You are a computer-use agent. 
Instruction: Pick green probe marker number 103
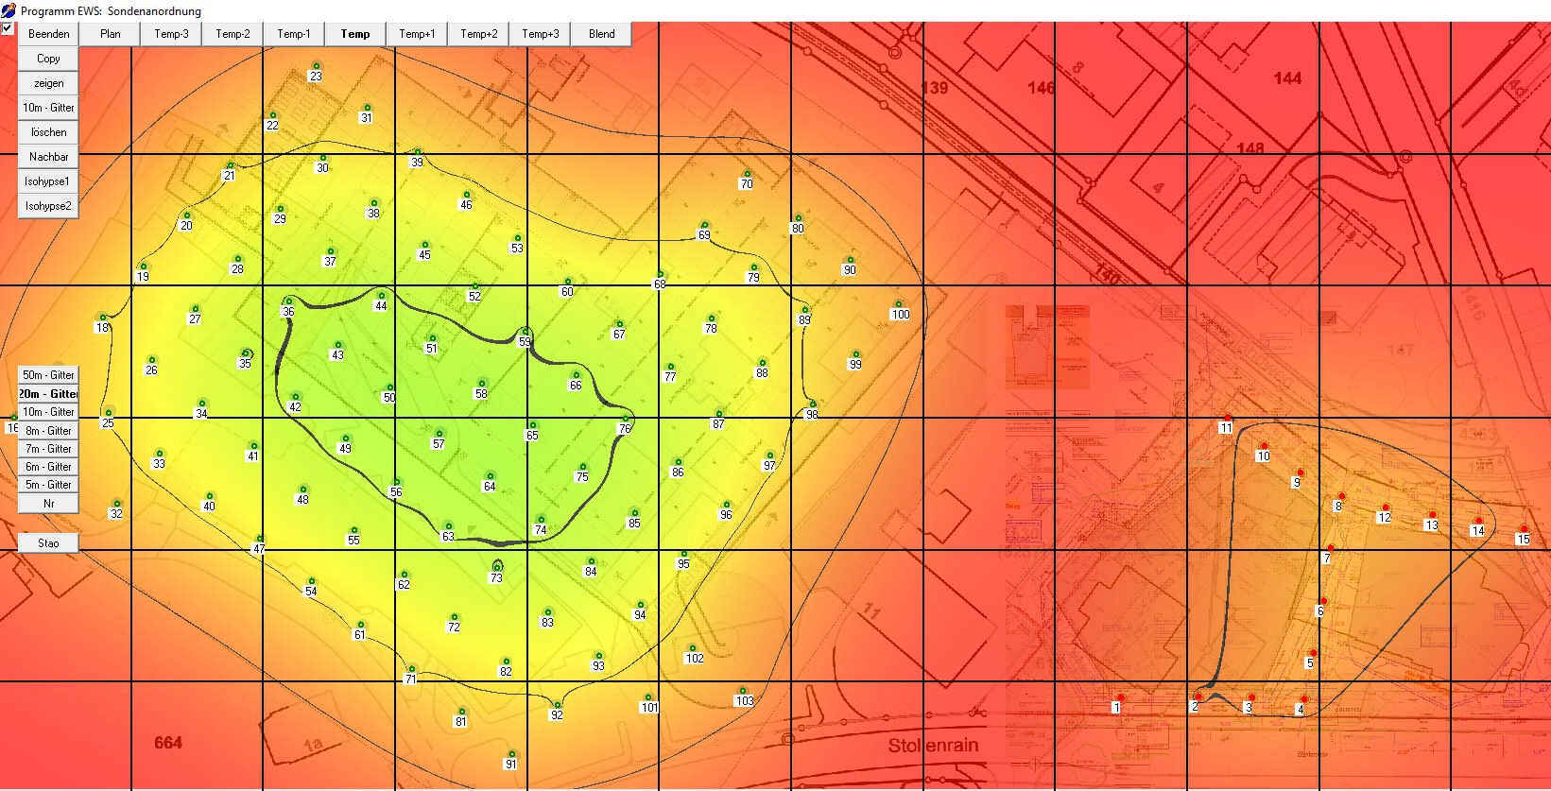[x=743, y=691]
